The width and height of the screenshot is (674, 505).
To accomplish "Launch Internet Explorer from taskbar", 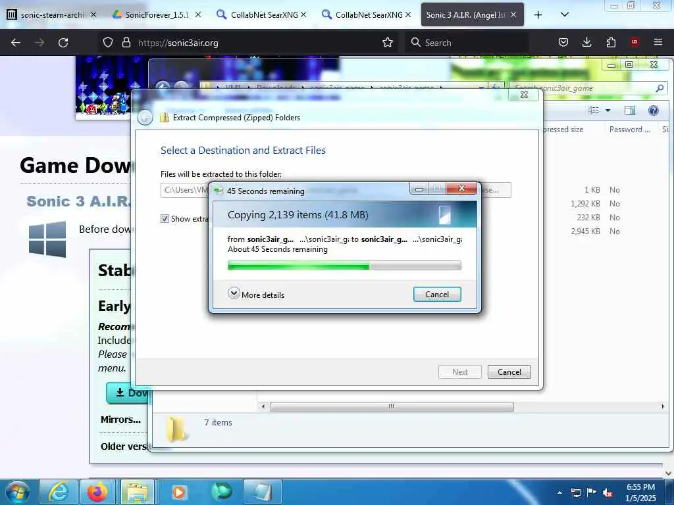I will click(59, 492).
